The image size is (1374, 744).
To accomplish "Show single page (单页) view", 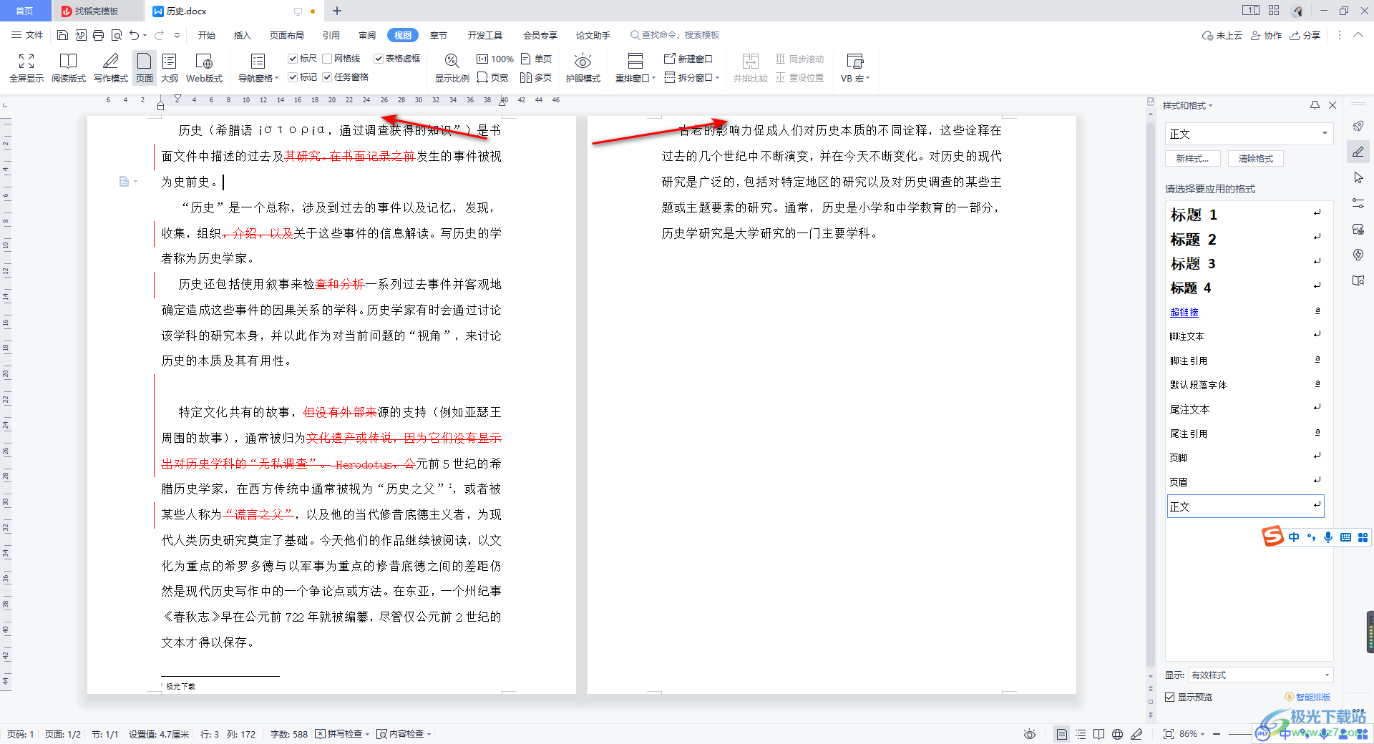I will (537, 59).
